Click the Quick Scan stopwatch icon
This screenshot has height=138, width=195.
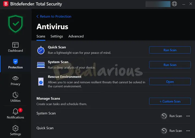41,50
